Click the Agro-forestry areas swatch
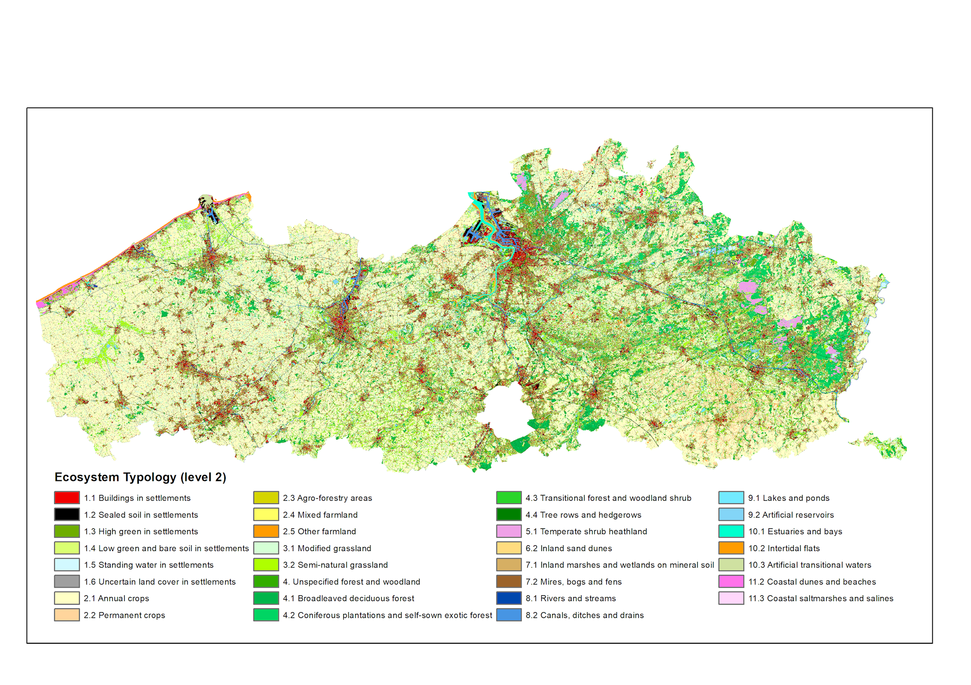 point(266,498)
